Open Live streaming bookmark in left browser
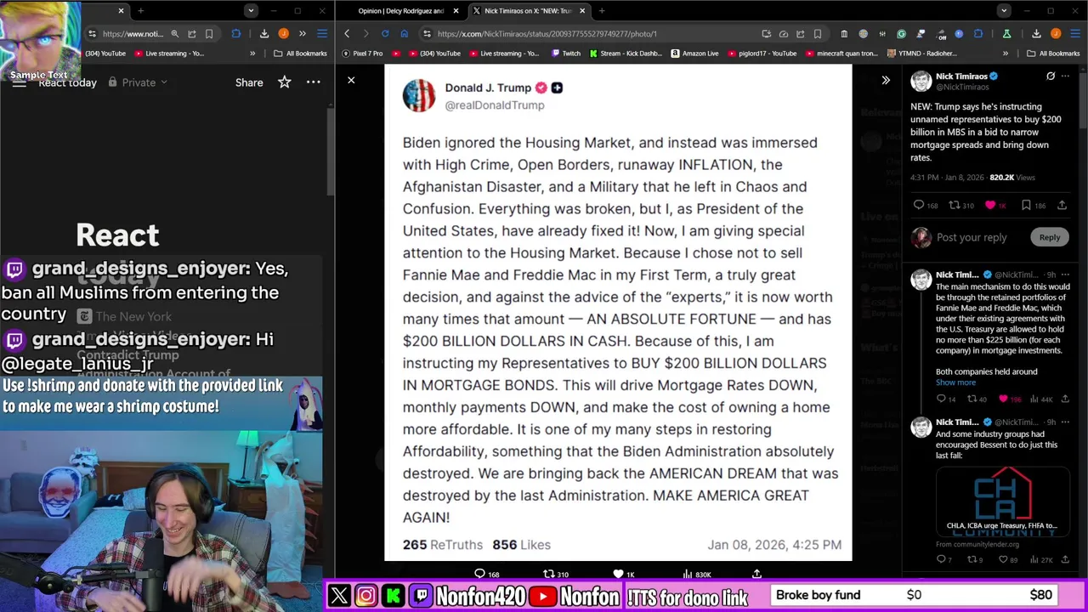Screen dimensions: 1088x612 (168, 54)
